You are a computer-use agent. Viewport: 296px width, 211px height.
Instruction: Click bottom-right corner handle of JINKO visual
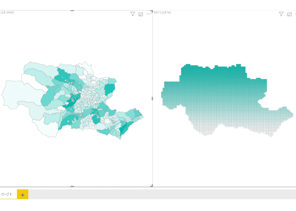click(152, 186)
